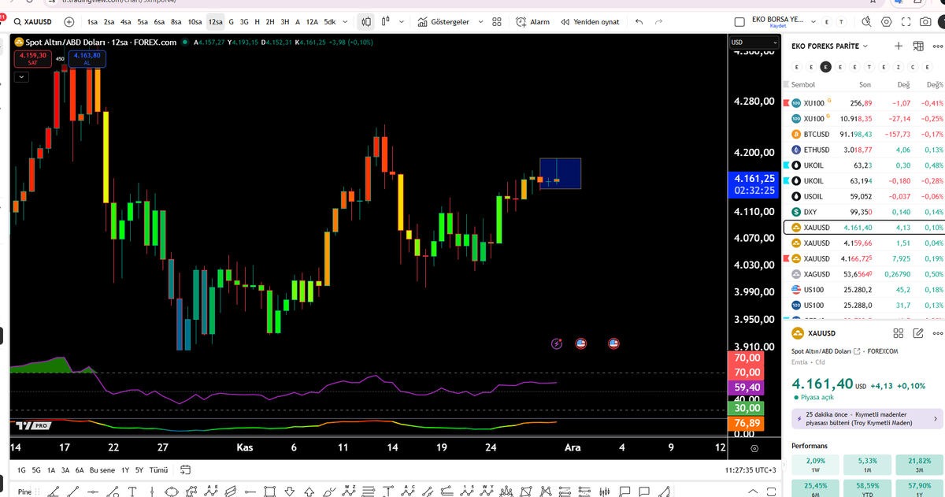Select 1G date range

coord(21,470)
